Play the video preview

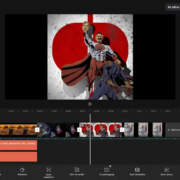tap(90, 104)
